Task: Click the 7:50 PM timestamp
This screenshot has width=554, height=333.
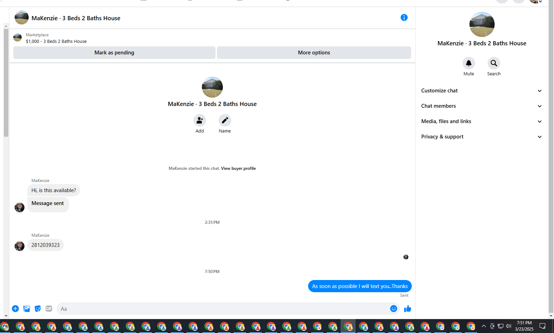Action: pos(212,272)
